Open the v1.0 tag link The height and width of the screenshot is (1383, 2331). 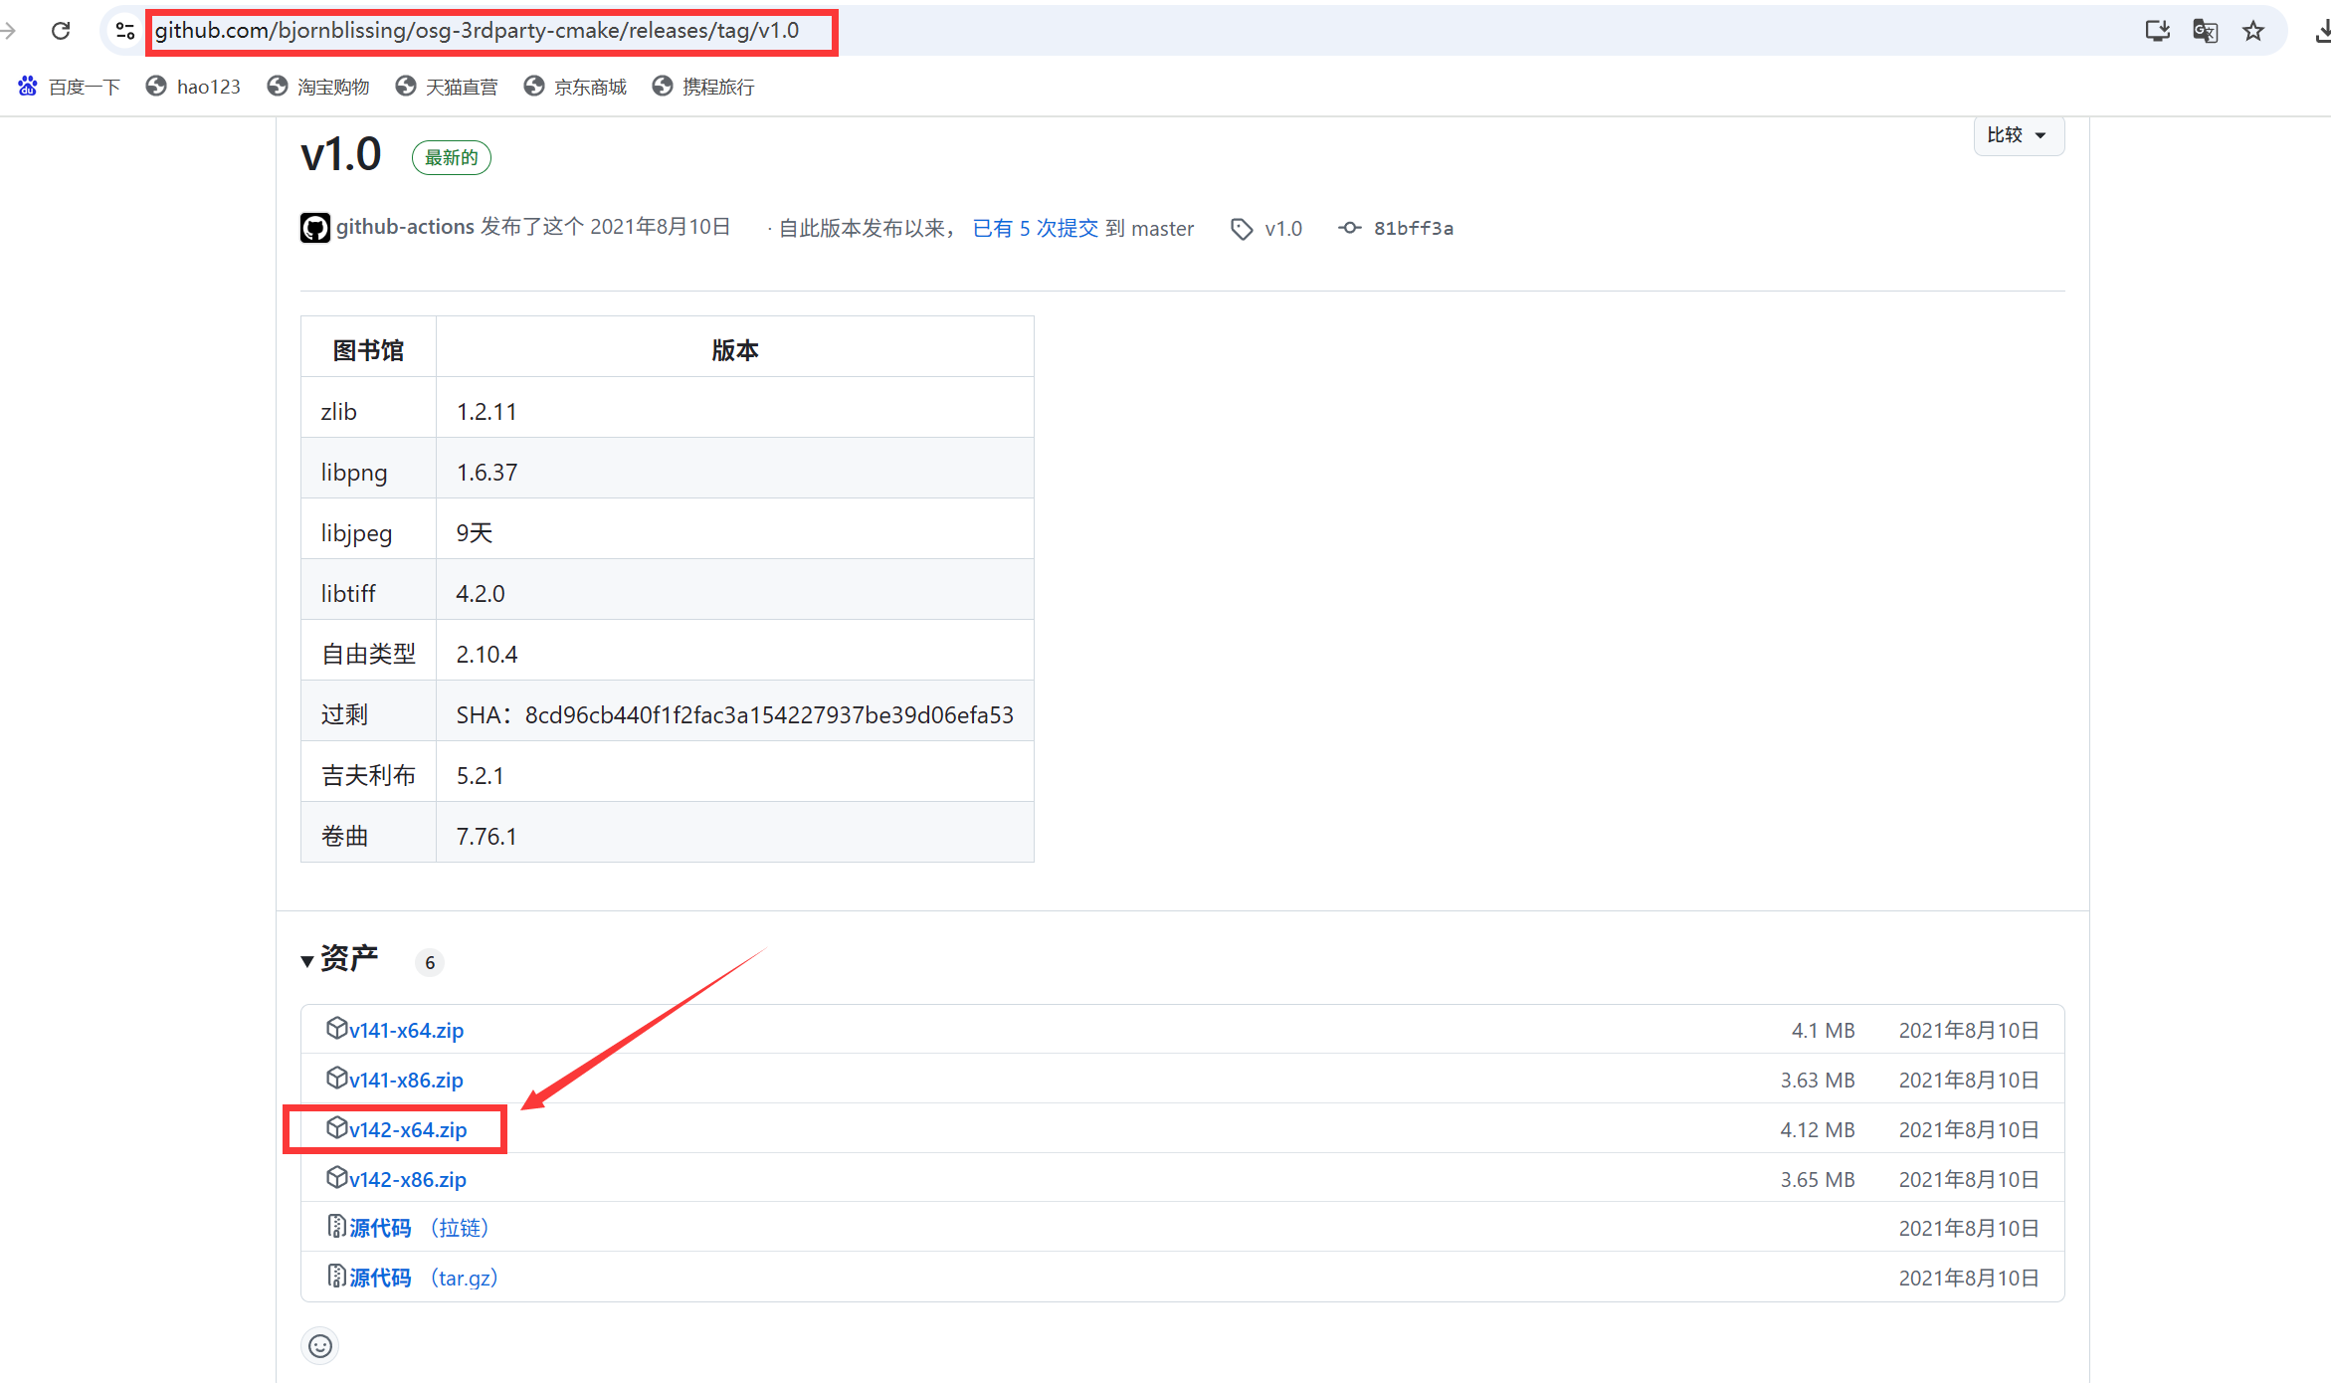click(x=1283, y=229)
